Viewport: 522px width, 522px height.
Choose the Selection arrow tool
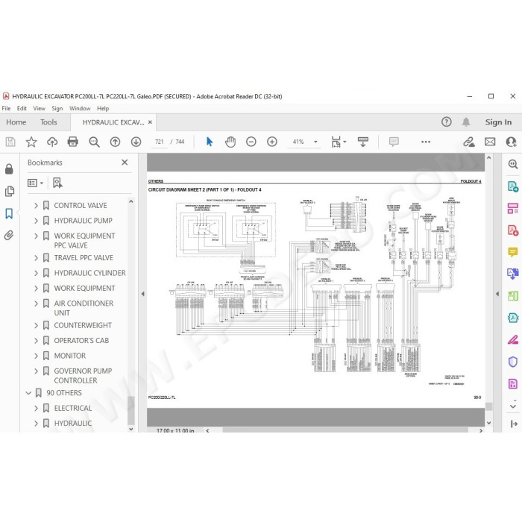click(x=210, y=142)
